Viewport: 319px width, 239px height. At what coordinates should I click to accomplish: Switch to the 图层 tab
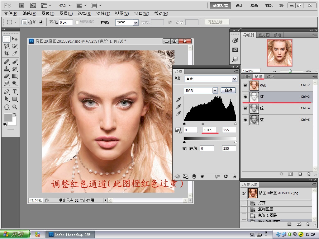pos(247,77)
